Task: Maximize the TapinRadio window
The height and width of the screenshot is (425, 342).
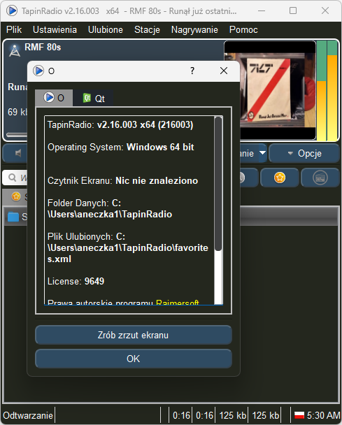Action: (293, 11)
